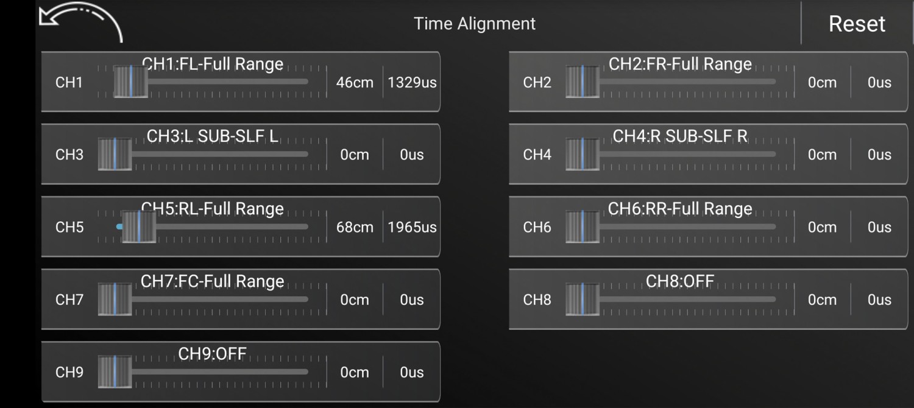
Task: Click the CH9 channel label
Action: pos(69,372)
